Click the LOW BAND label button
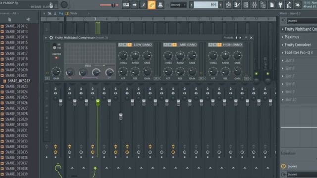 [143, 44]
